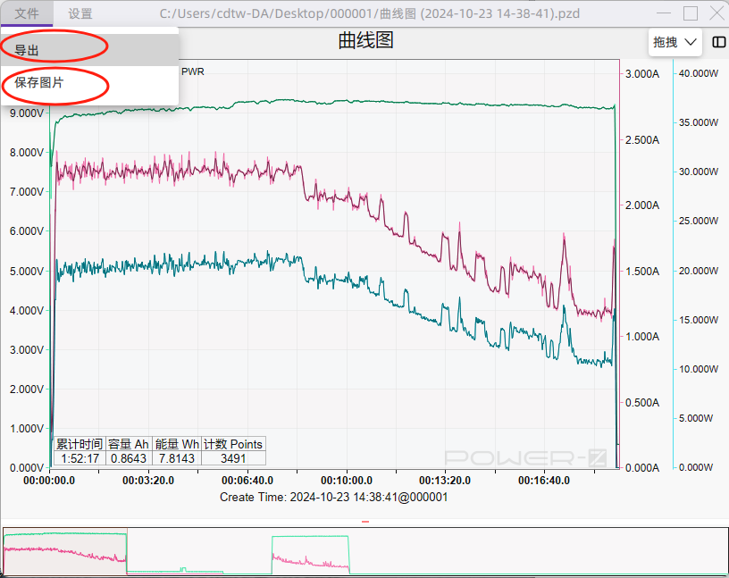Image resolution: width=729 pixels, height=578 pixels.
Task: Choose 导出 from the file menu
Action: coord(27,51)
